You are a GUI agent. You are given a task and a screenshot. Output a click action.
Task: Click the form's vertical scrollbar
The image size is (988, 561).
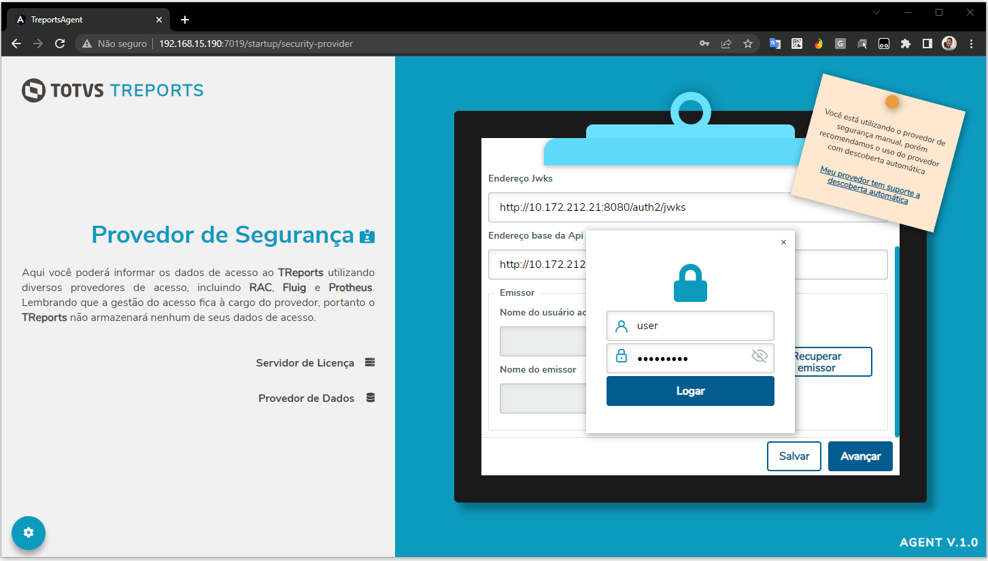[897, 340]
